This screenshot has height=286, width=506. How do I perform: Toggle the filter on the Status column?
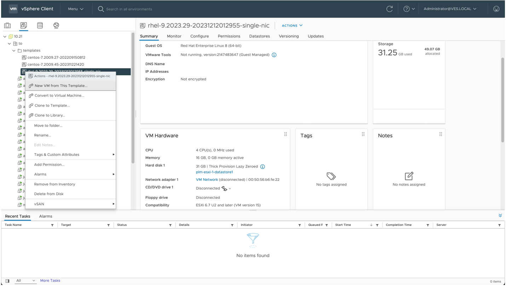coord(170,225)
